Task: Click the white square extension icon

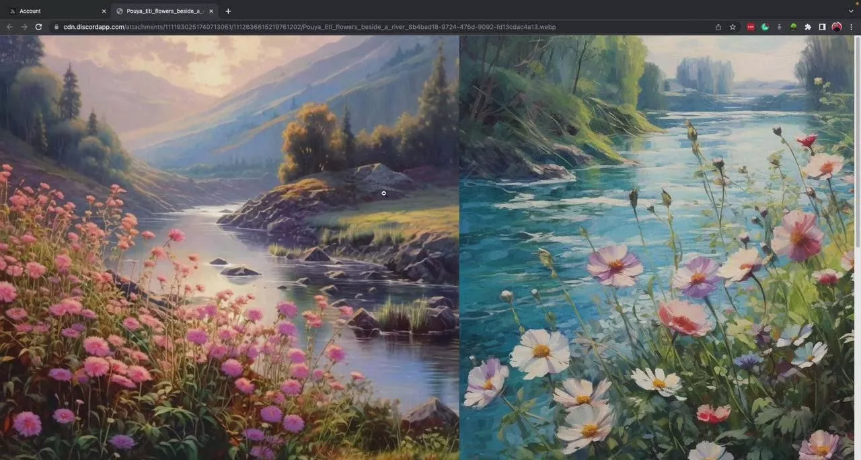Action: click(x=821, y=27)
